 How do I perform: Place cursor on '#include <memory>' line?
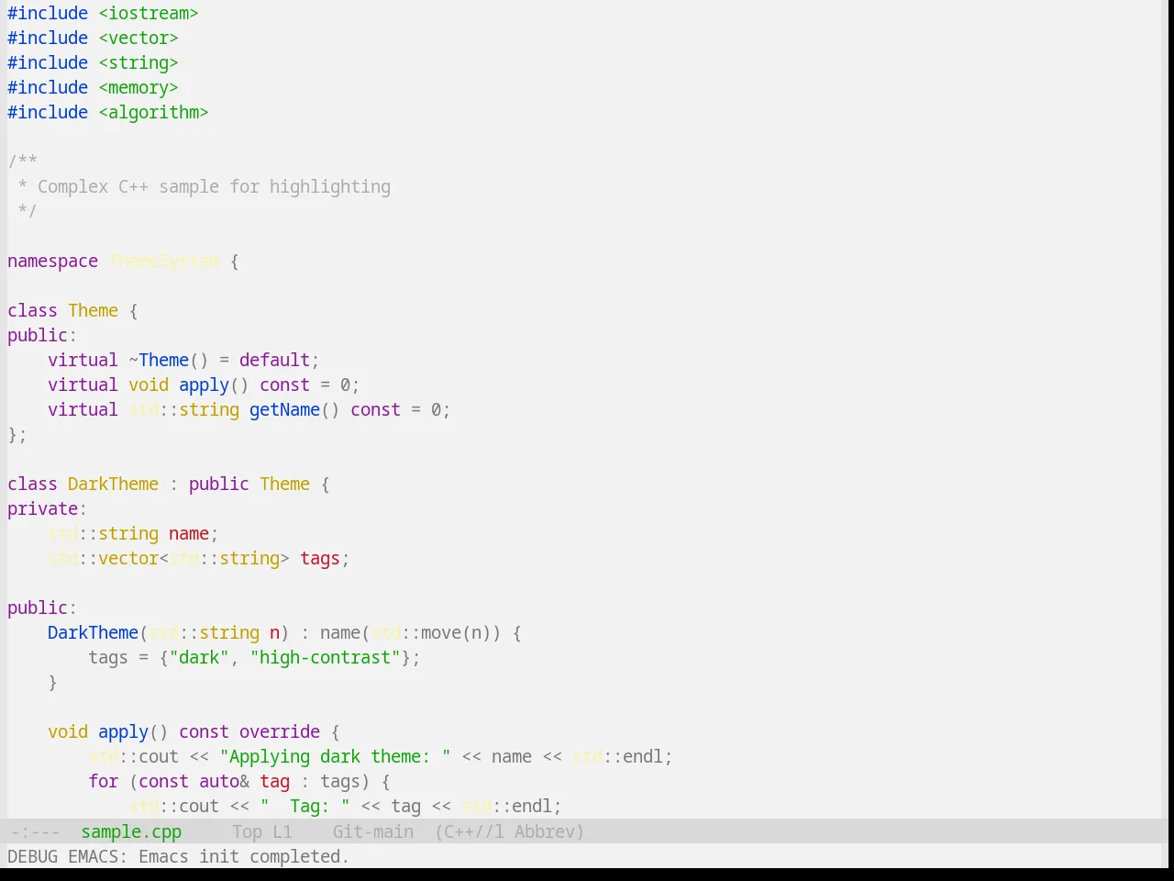pyautogui.click(x=93, y=87)
